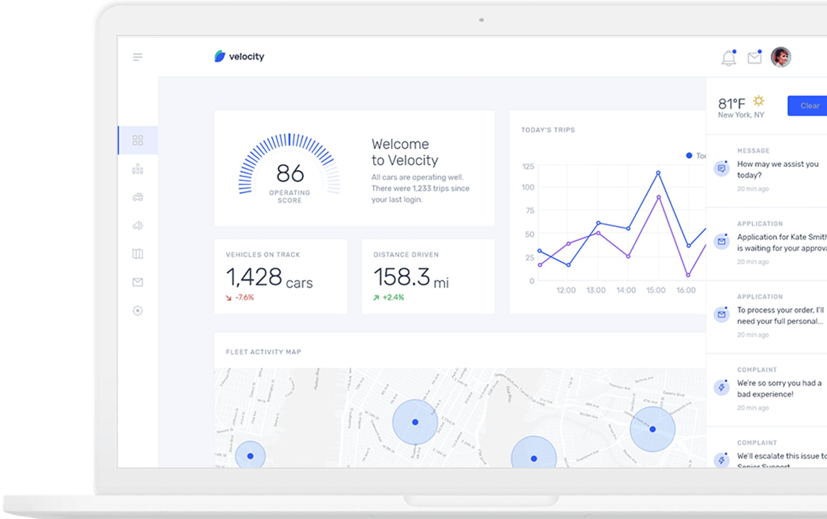
Task: Click the Velocity leaf logo
Action: pyautogui.click(x=220, y=56)
